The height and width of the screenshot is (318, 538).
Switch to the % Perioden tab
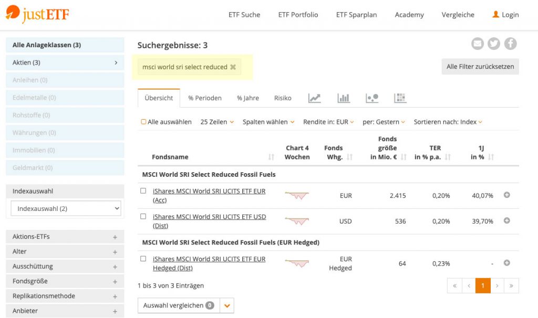pos(205,98)
